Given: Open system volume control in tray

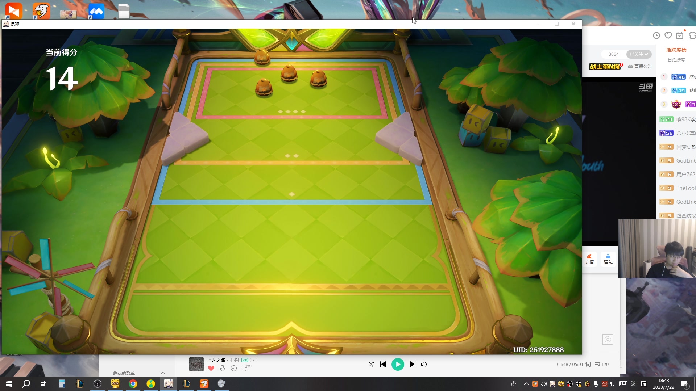Looking at the screenshot, I should click(543, 384).
